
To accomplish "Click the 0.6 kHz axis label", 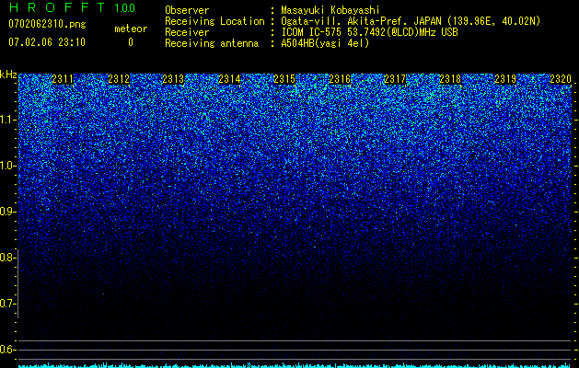I will tap(7, 350).
